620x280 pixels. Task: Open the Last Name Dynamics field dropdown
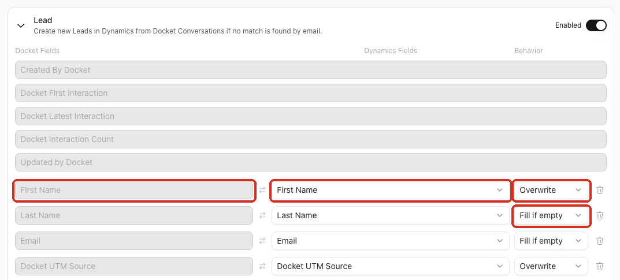(x=390, y=215)
